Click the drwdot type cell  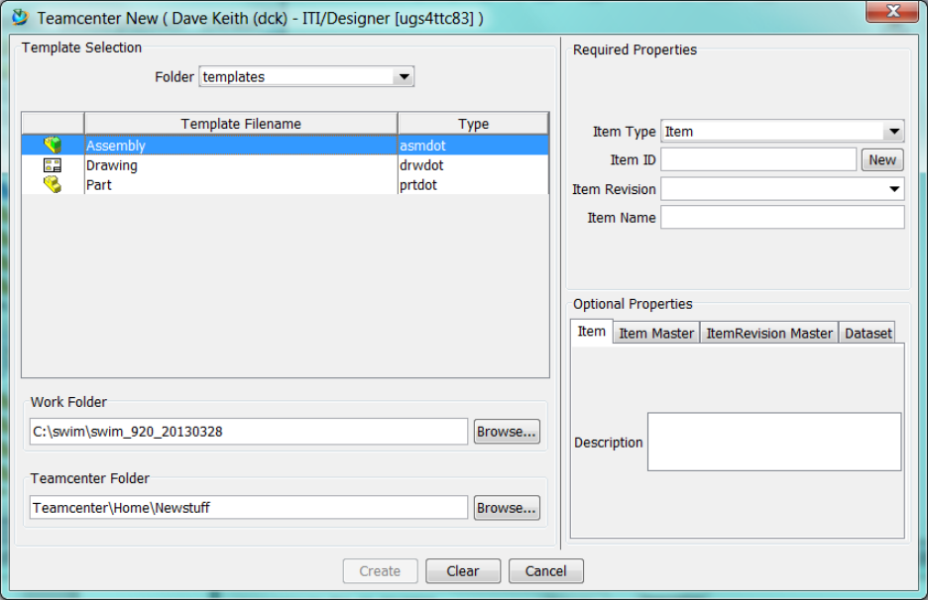473,165
